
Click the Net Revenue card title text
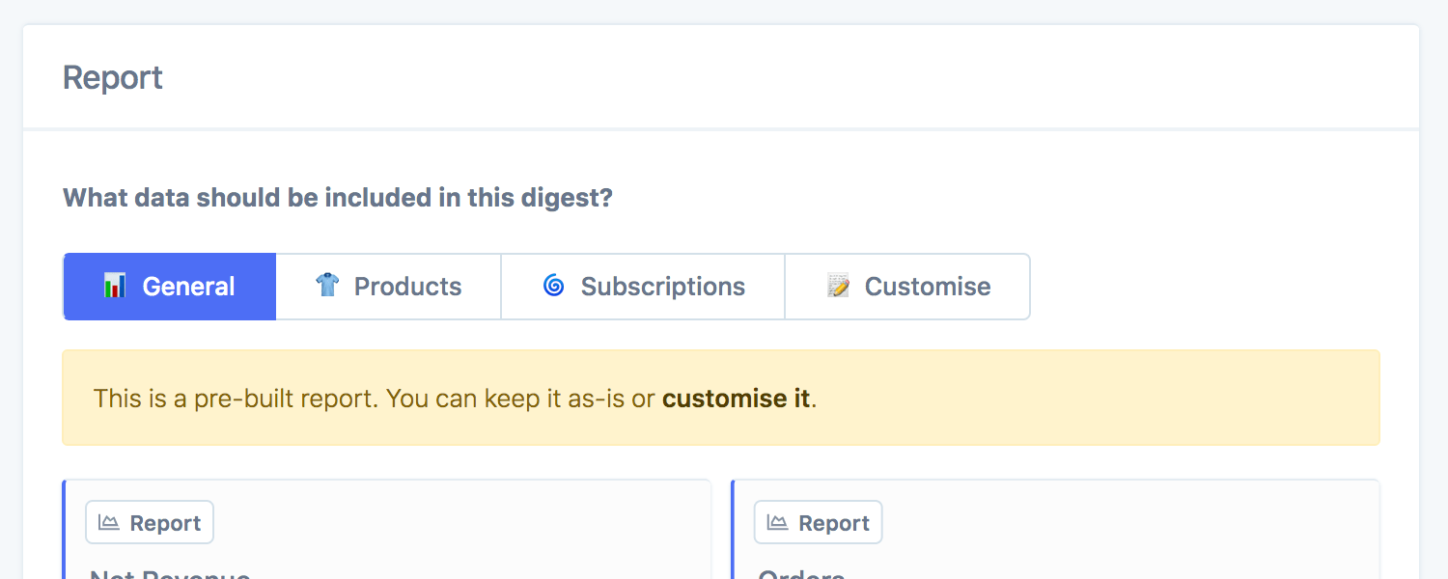pos(170,574)
